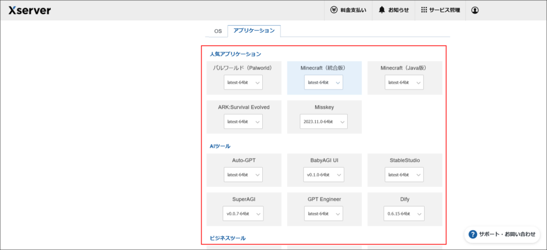
Task: Select the Minecraft（Java版） card title
Action: pos(404,68)
